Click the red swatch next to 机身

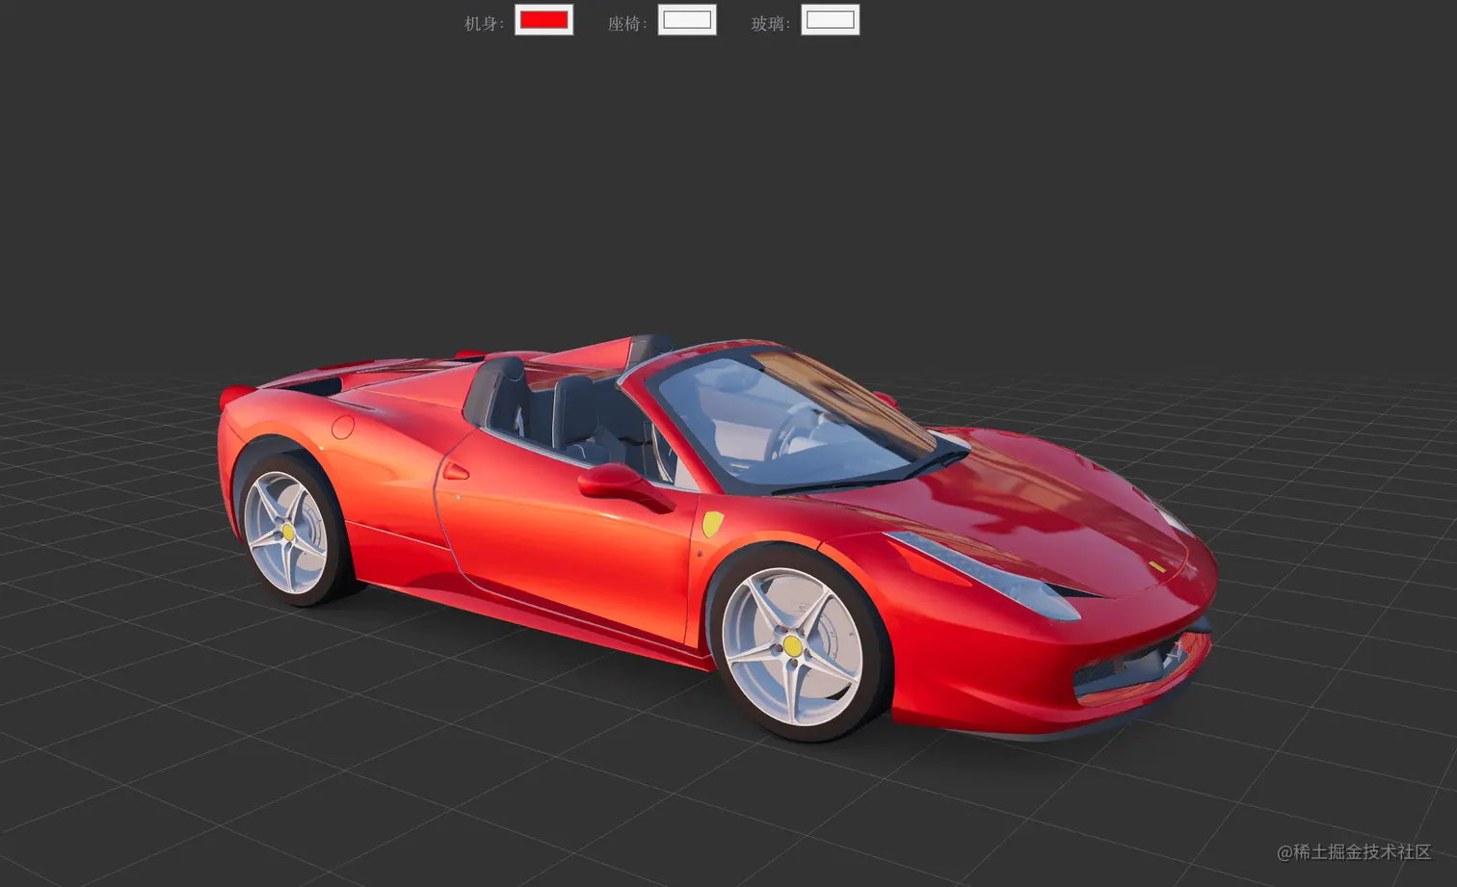point(544,20)
